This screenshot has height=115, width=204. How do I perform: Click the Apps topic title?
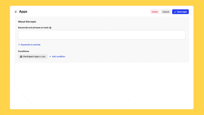pos(23,11)
